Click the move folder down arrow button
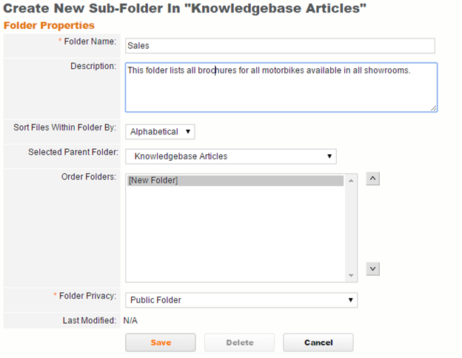 pyautogui.click(x=373, y=269)
